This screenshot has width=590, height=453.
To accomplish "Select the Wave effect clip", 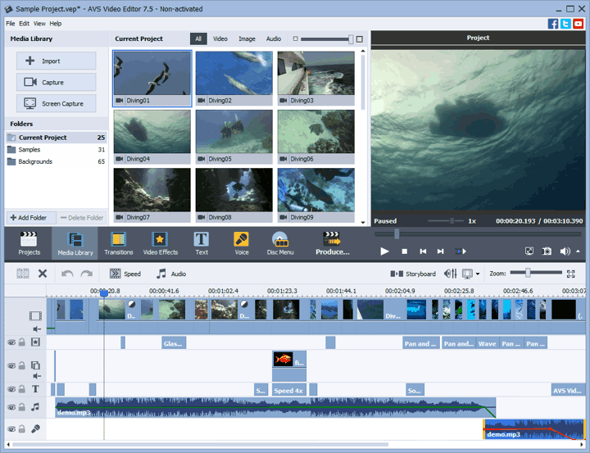I will click(x=487, y=343).
